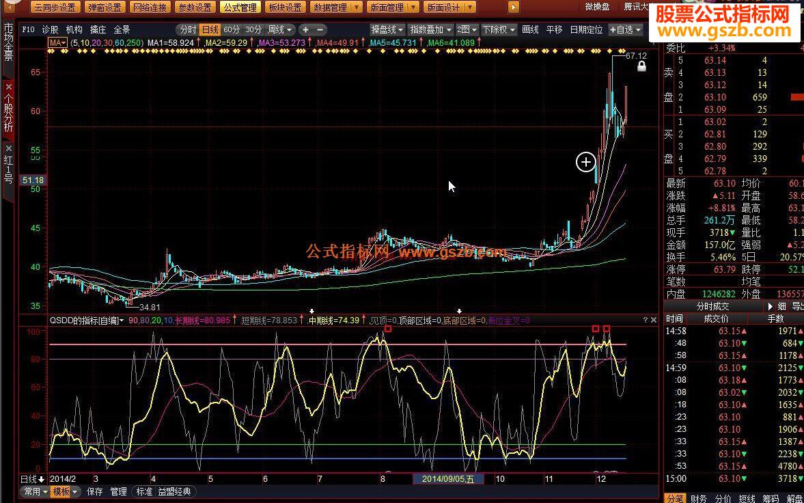Open the 指数叠加 dropdown
804x503 pixels.
pyautogui.click(x=430, y=30)
